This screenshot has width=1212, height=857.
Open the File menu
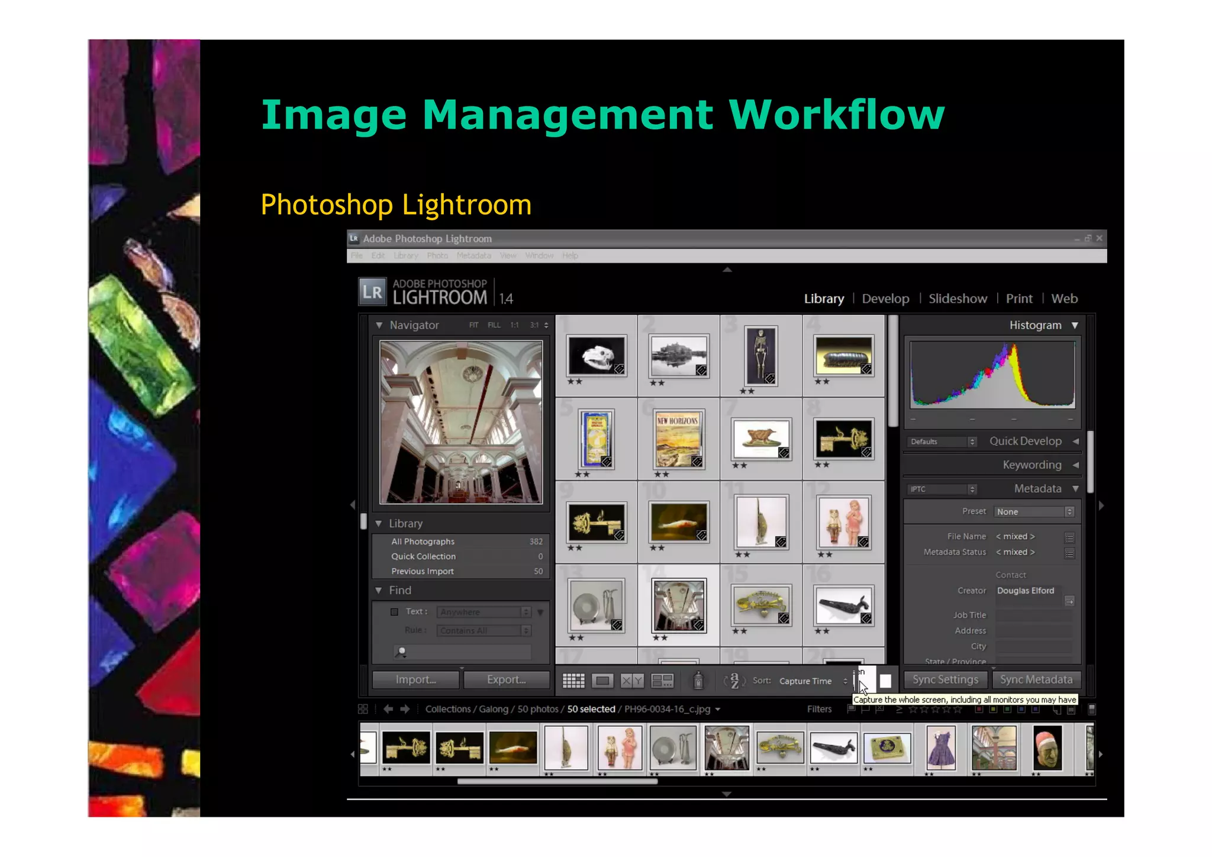point(356,256)
